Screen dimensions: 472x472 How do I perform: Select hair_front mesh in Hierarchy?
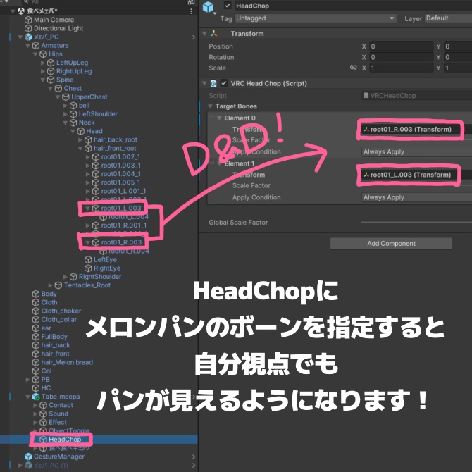tap(55, 354)
